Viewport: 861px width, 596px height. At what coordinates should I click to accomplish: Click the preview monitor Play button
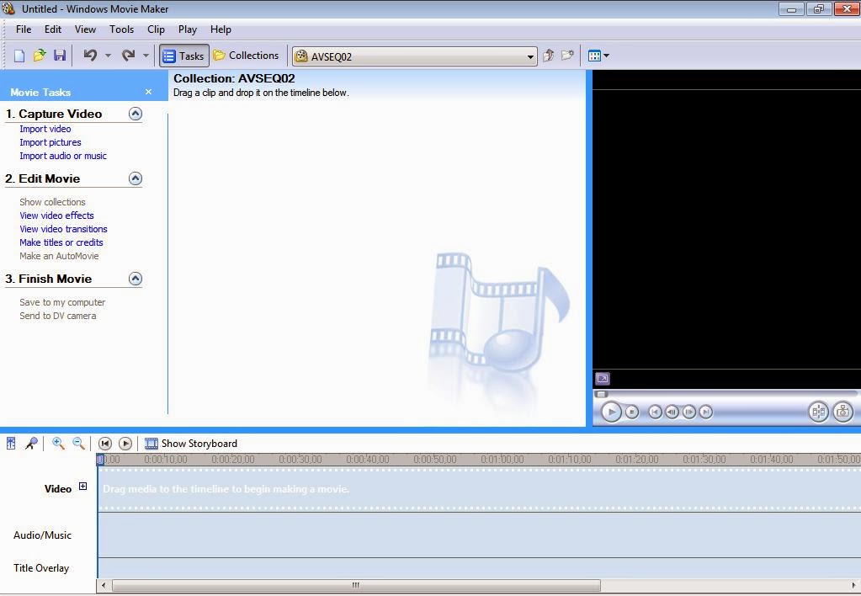610,412
